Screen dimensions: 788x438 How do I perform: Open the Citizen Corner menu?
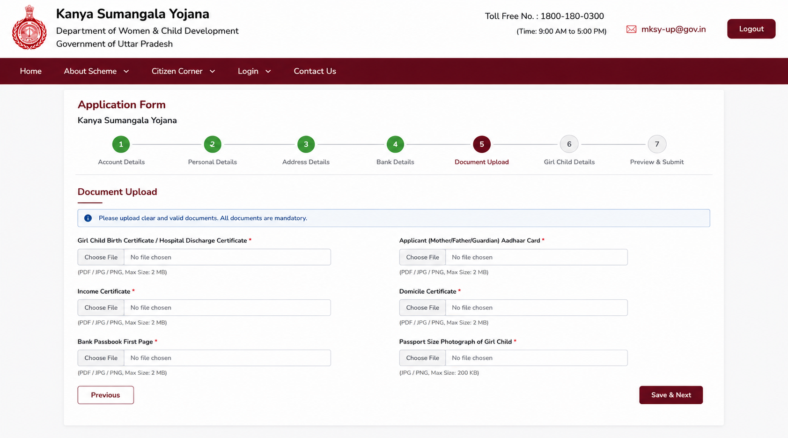[177, 71]
